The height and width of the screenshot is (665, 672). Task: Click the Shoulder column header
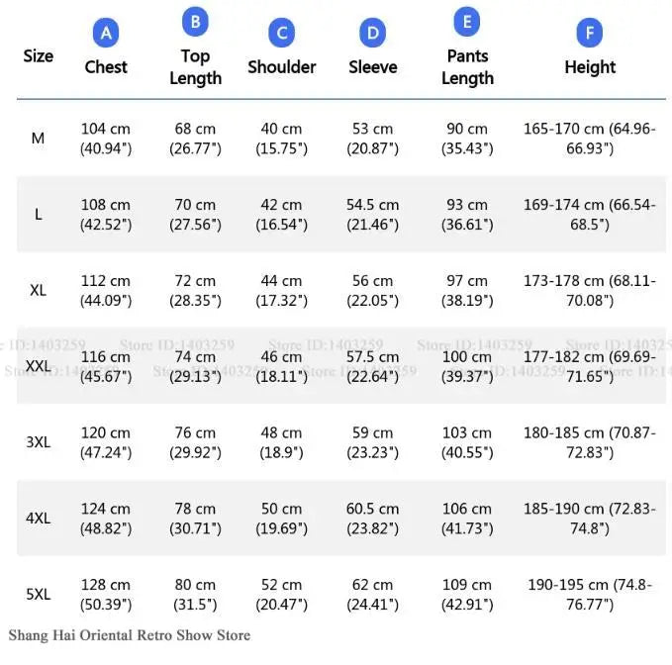coord(282,67)
